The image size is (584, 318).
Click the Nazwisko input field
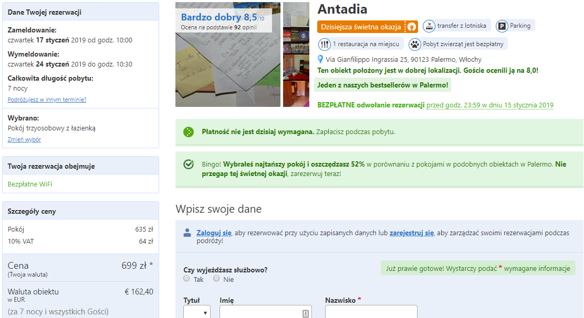coord(371,312)
